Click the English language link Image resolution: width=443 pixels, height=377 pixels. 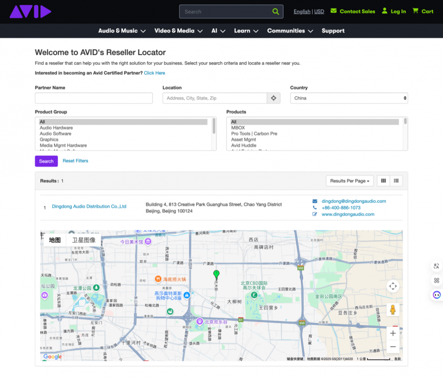302,11
